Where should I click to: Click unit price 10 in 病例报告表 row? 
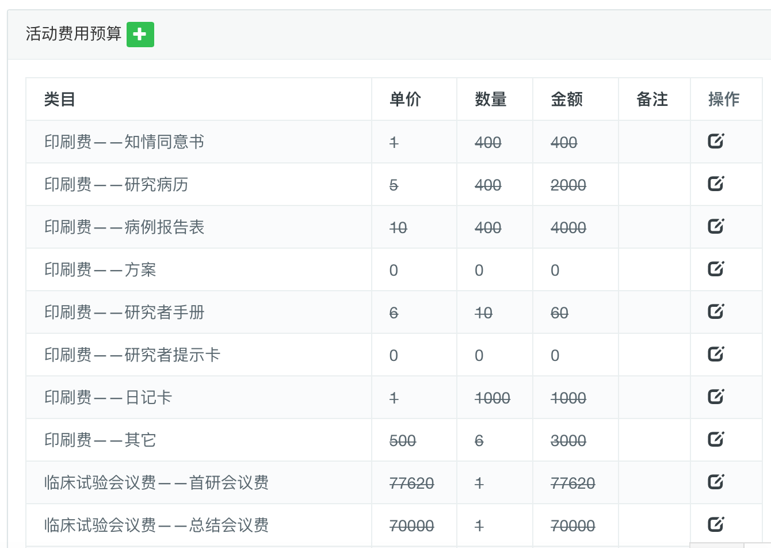(x=398, y=228)
